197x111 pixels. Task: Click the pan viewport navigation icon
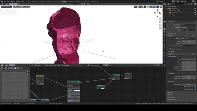160,22
